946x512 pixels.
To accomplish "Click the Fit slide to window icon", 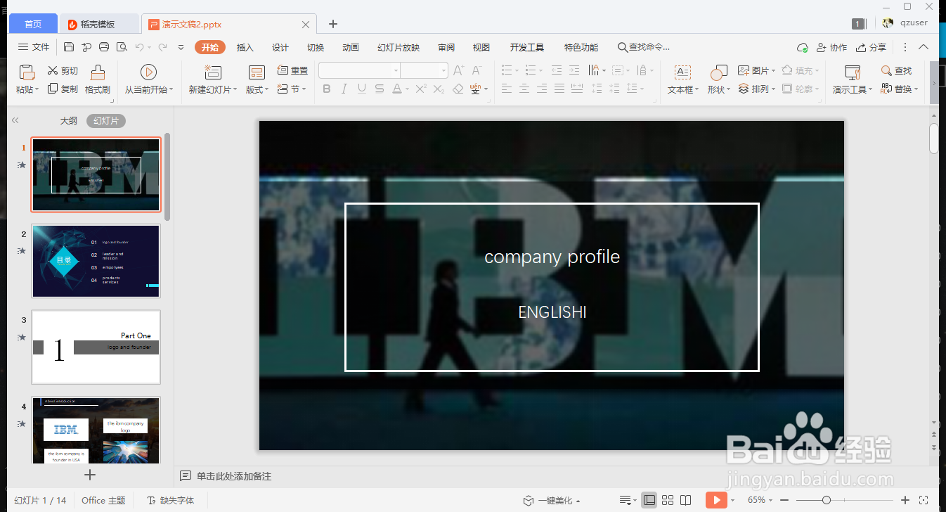I will [924, 500].
